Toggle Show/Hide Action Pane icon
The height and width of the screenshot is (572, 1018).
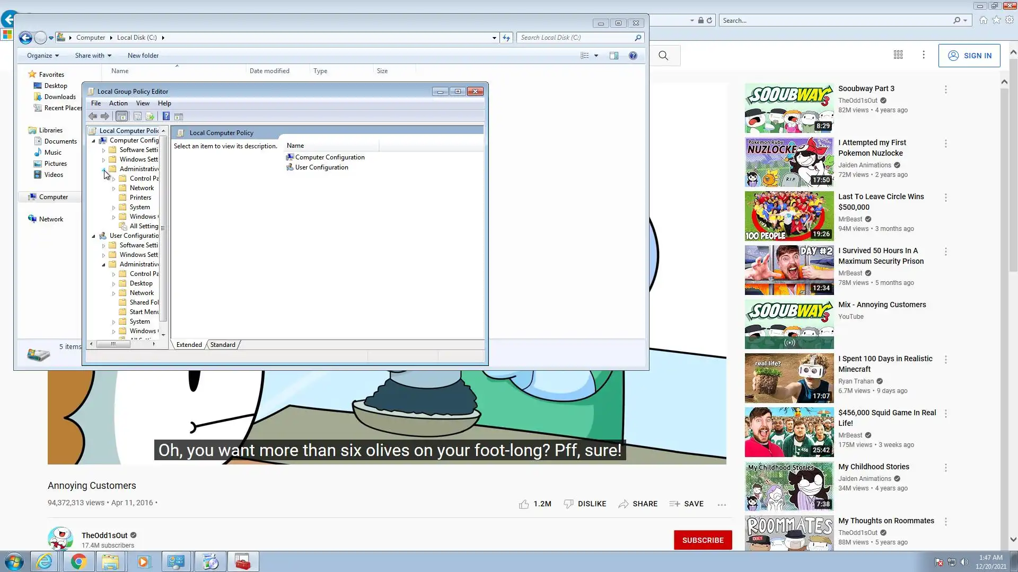click(179, 117)
